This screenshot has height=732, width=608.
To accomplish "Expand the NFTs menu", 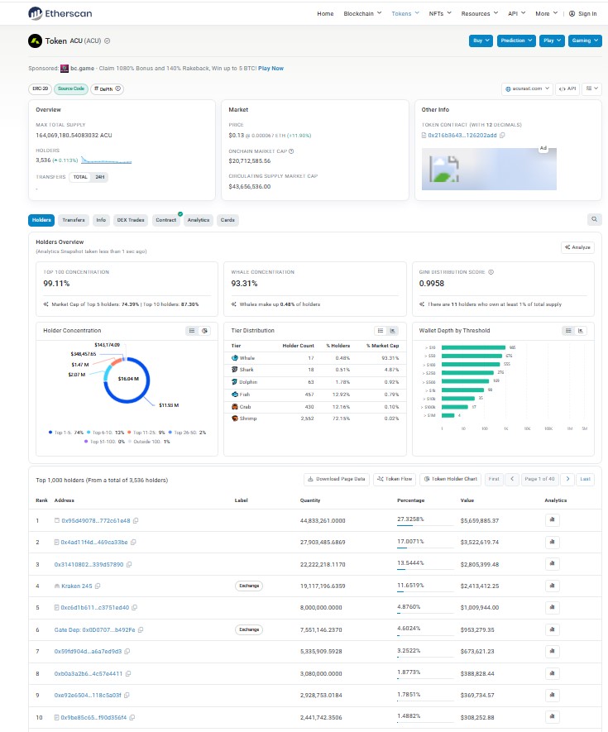I will click(440, 13).
